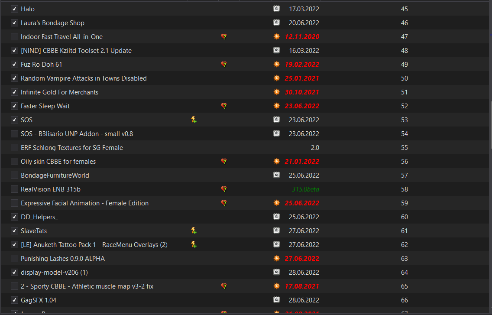Select the Expressive Facial Animation - Female Edition name
The height and width of the screenshot is (315, 492).
pos(85,203)
